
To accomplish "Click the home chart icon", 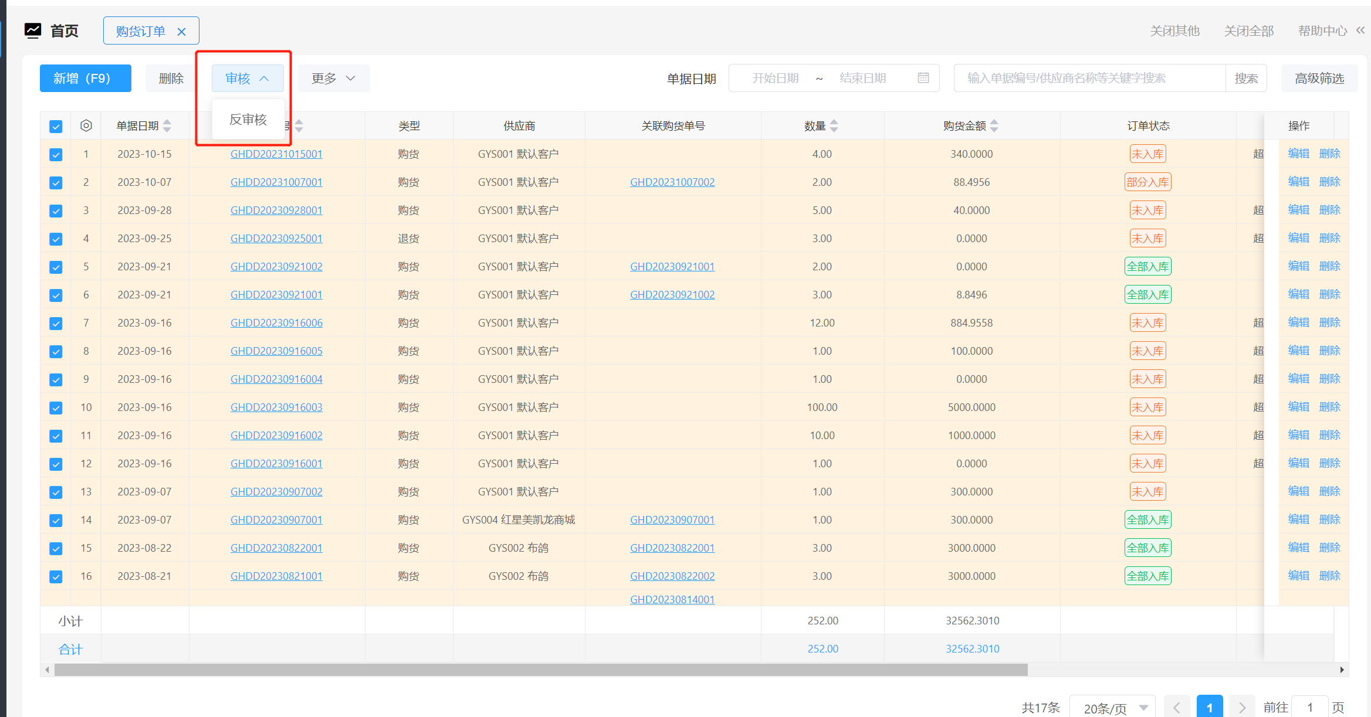I will click(33, 30).
